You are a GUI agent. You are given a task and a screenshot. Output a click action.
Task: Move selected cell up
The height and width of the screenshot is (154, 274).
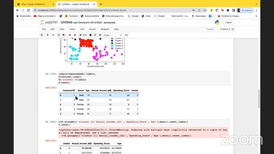click(x=70, y=35)
